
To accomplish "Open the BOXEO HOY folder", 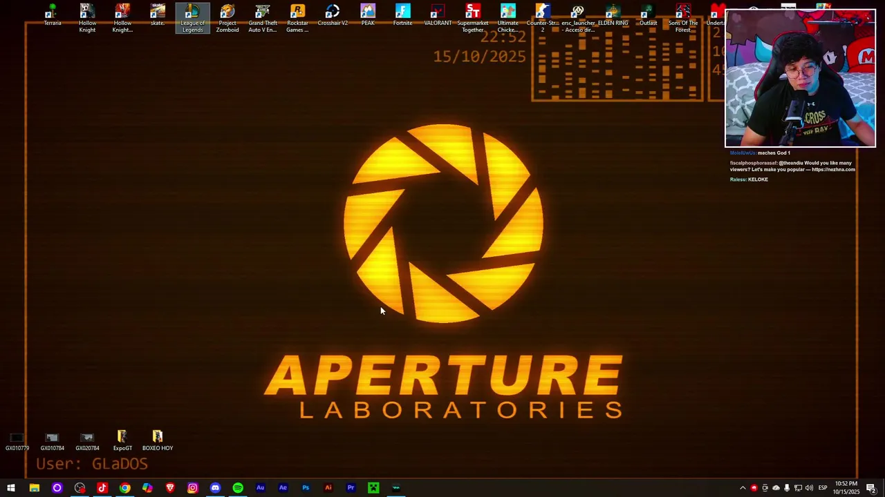I will pos(158,442).
